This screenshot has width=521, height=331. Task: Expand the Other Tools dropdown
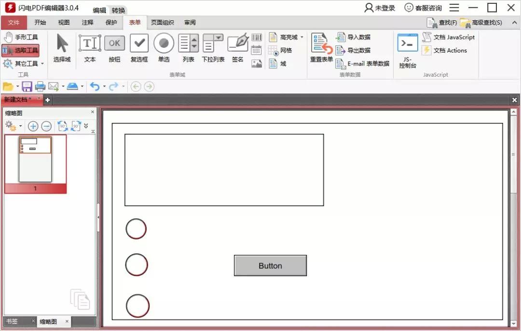pyautogui.click(x=42, y=64)
